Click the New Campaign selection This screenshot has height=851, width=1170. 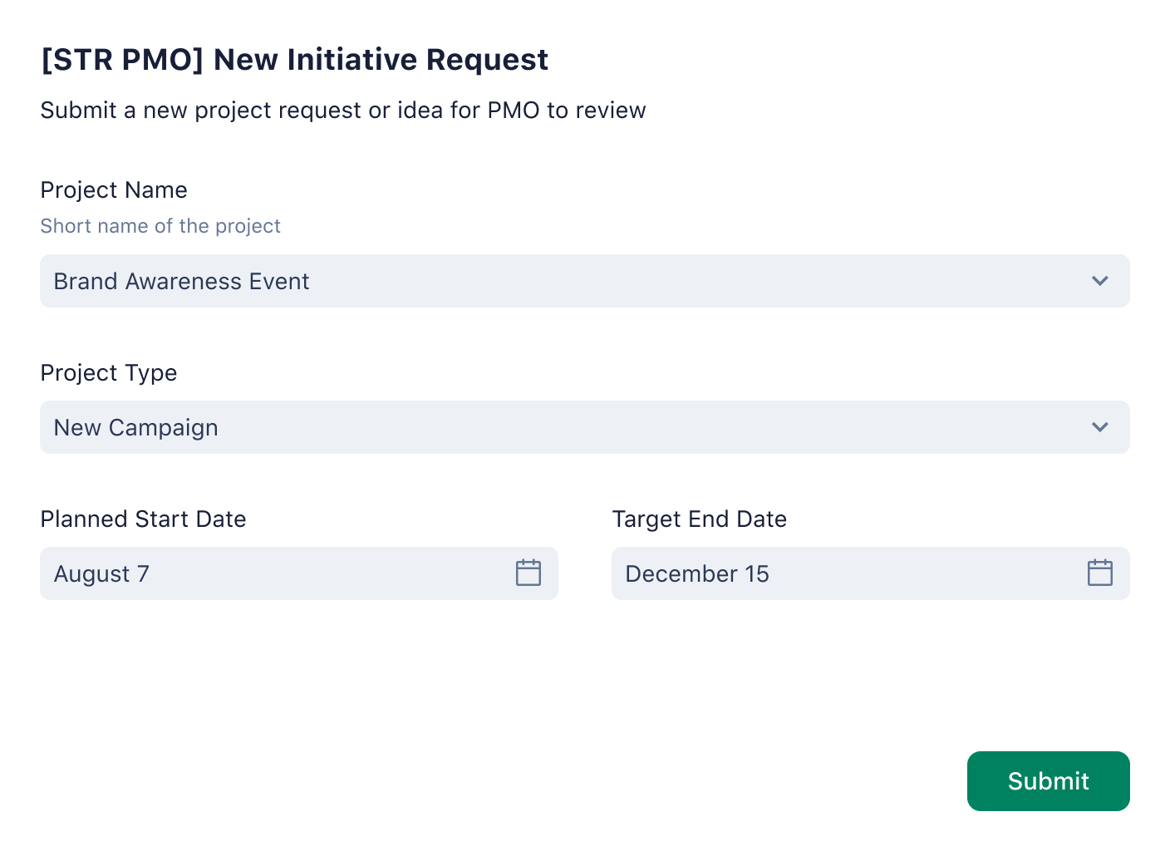pyautogui.click(x=584, y=427)
